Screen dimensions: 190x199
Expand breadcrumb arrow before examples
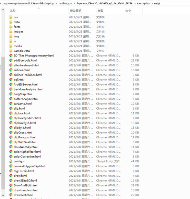pyautogui.click(x=135, y=3)
